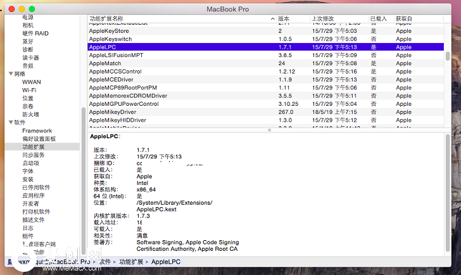Select 硬件 RAID in the sidebar

coord(36,33)
